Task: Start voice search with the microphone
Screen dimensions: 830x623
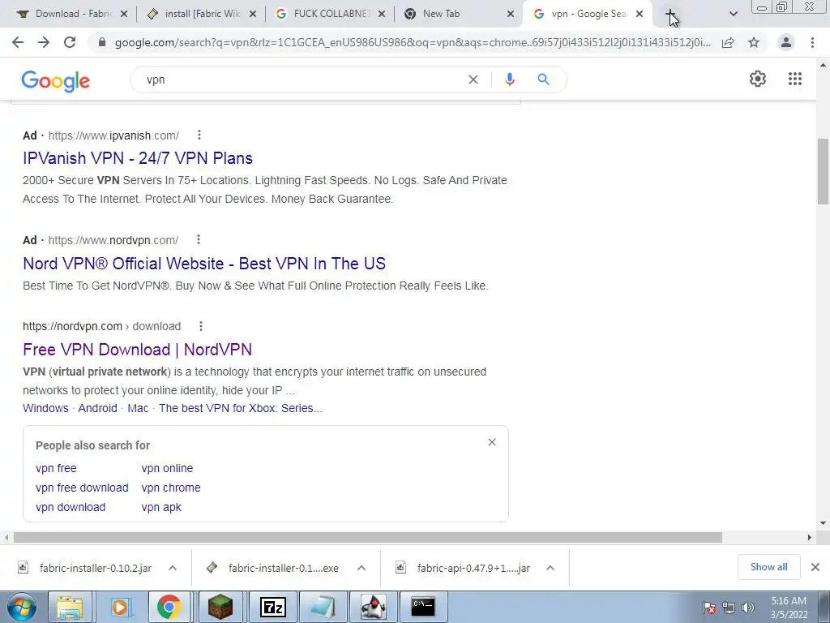Action: [509, 79]
